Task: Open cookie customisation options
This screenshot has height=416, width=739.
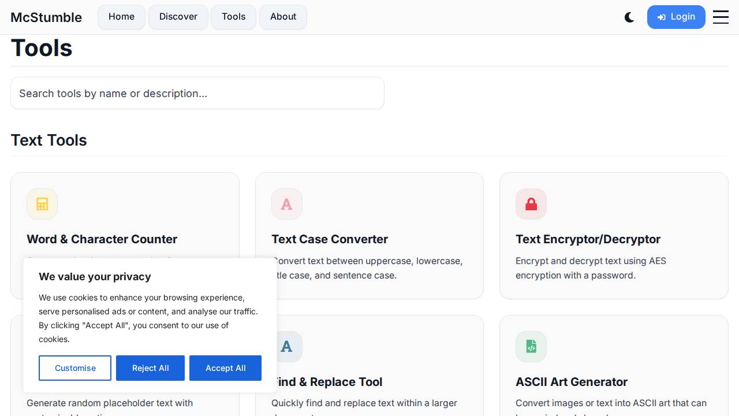Action: 75,368
